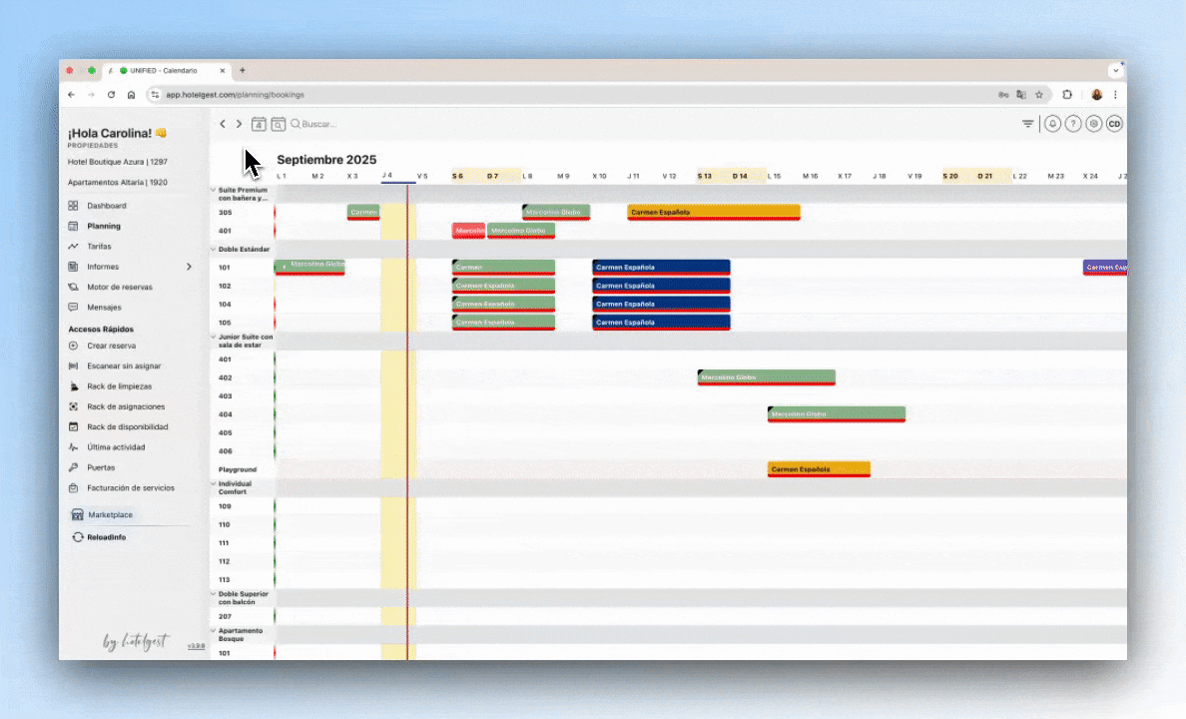
Task: Open the Informes menu item
Action: point(103,267)
